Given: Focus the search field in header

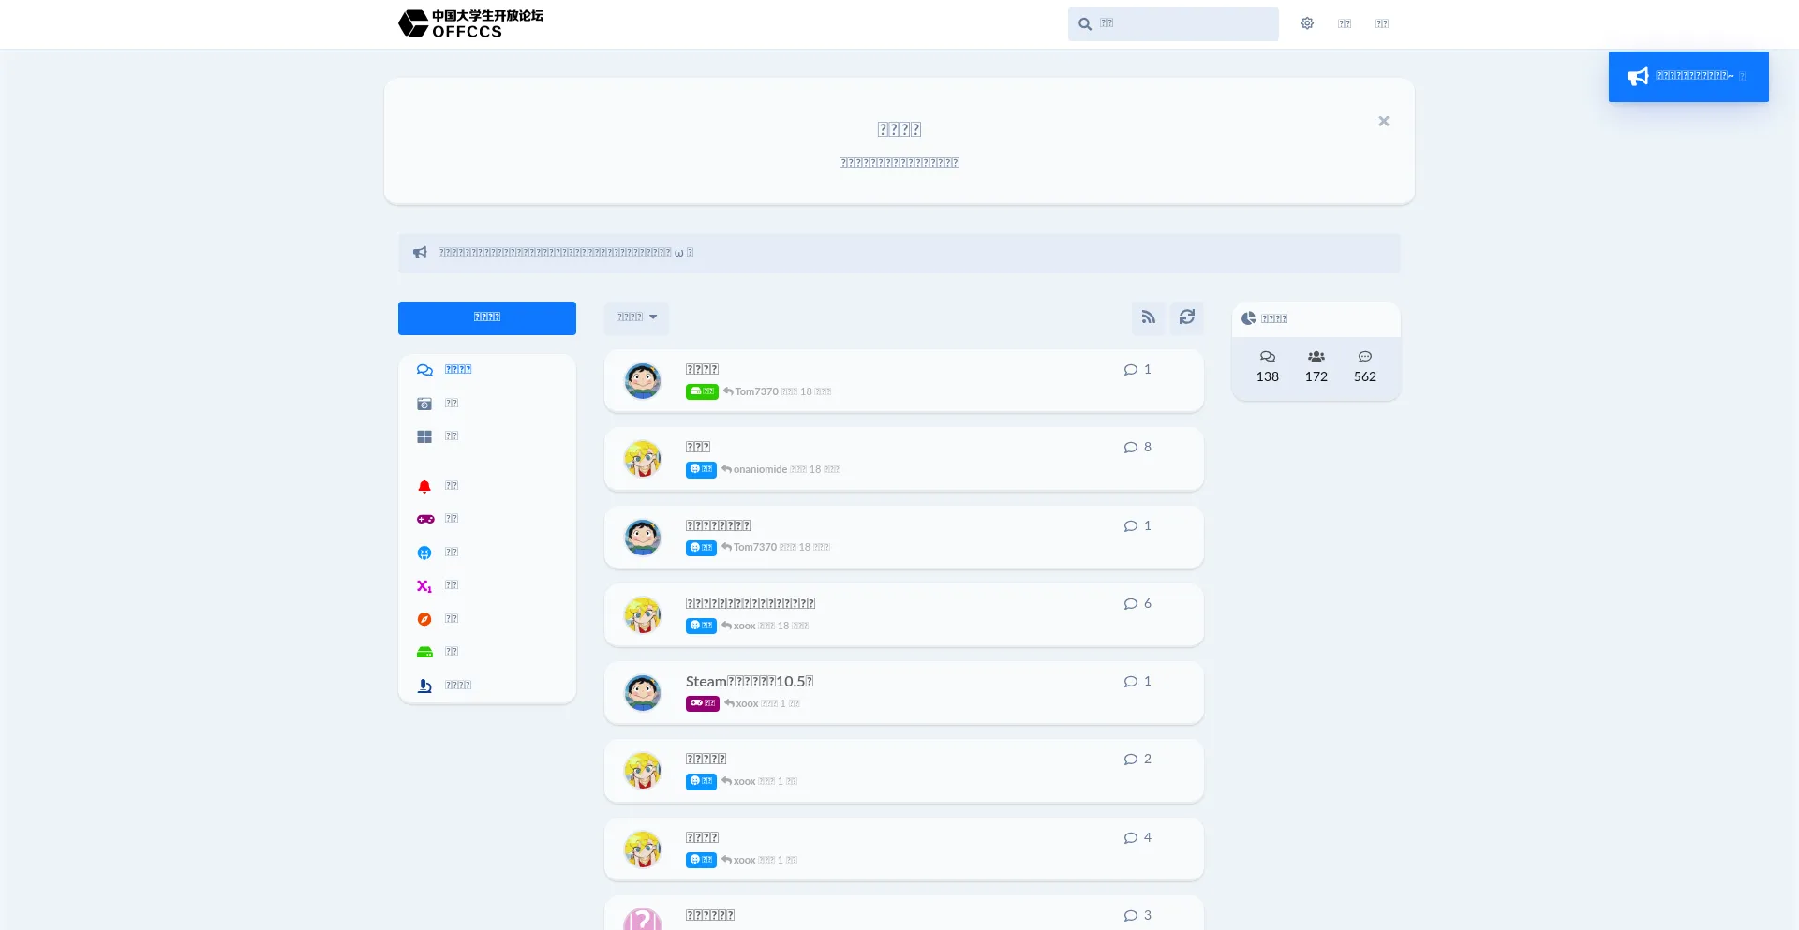Looking at the screenshot, I should (x=1182, y=24).
